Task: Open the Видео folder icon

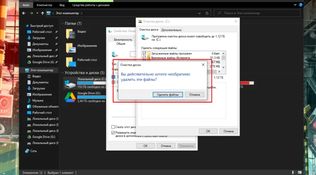Action: tap(71, 34)
